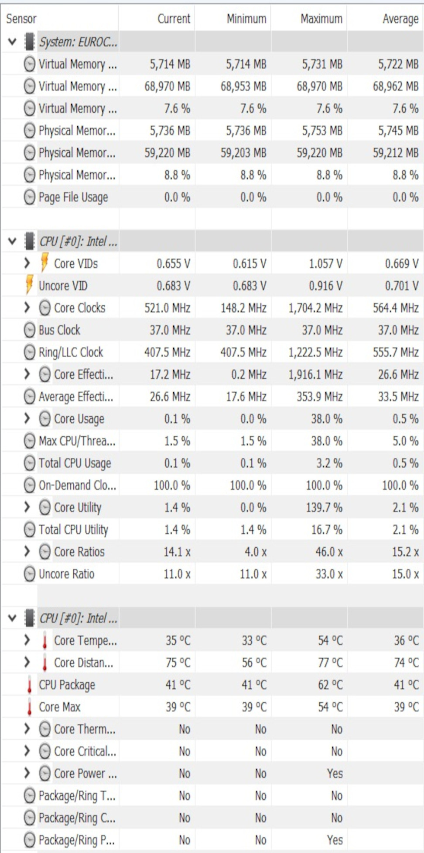Click the clock icon beside Bus Clock
The height and width of the screenshot is (853, 424).
pos(29,330)
